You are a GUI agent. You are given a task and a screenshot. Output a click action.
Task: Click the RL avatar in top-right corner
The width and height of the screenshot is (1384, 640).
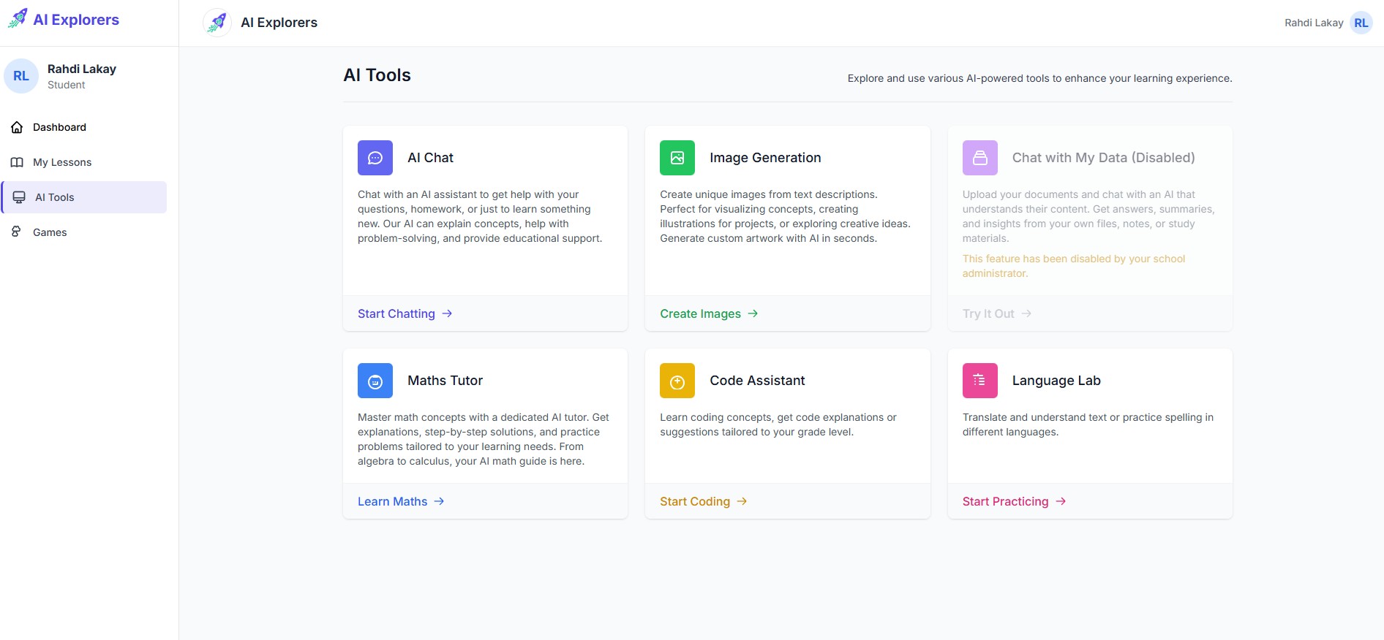[x=1361, y=23]
